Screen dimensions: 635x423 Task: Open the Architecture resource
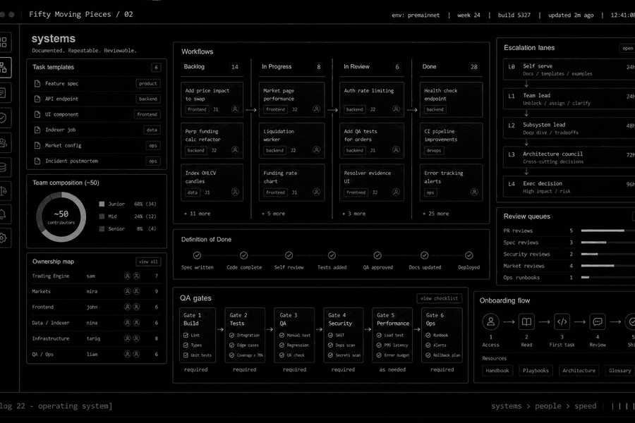tap(579, 370)
